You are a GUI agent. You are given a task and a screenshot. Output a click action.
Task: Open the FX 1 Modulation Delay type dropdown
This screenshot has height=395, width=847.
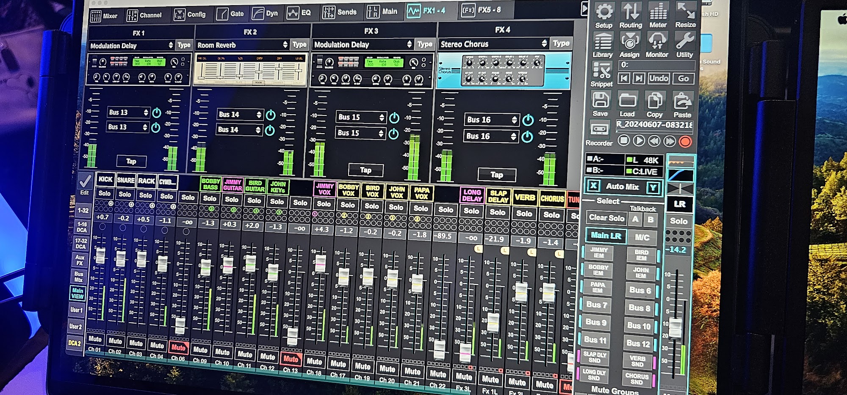click(x=132, y=46)
